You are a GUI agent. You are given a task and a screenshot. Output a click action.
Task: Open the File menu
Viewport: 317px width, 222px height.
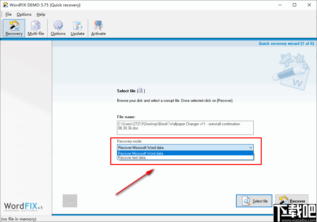point(8,14)
